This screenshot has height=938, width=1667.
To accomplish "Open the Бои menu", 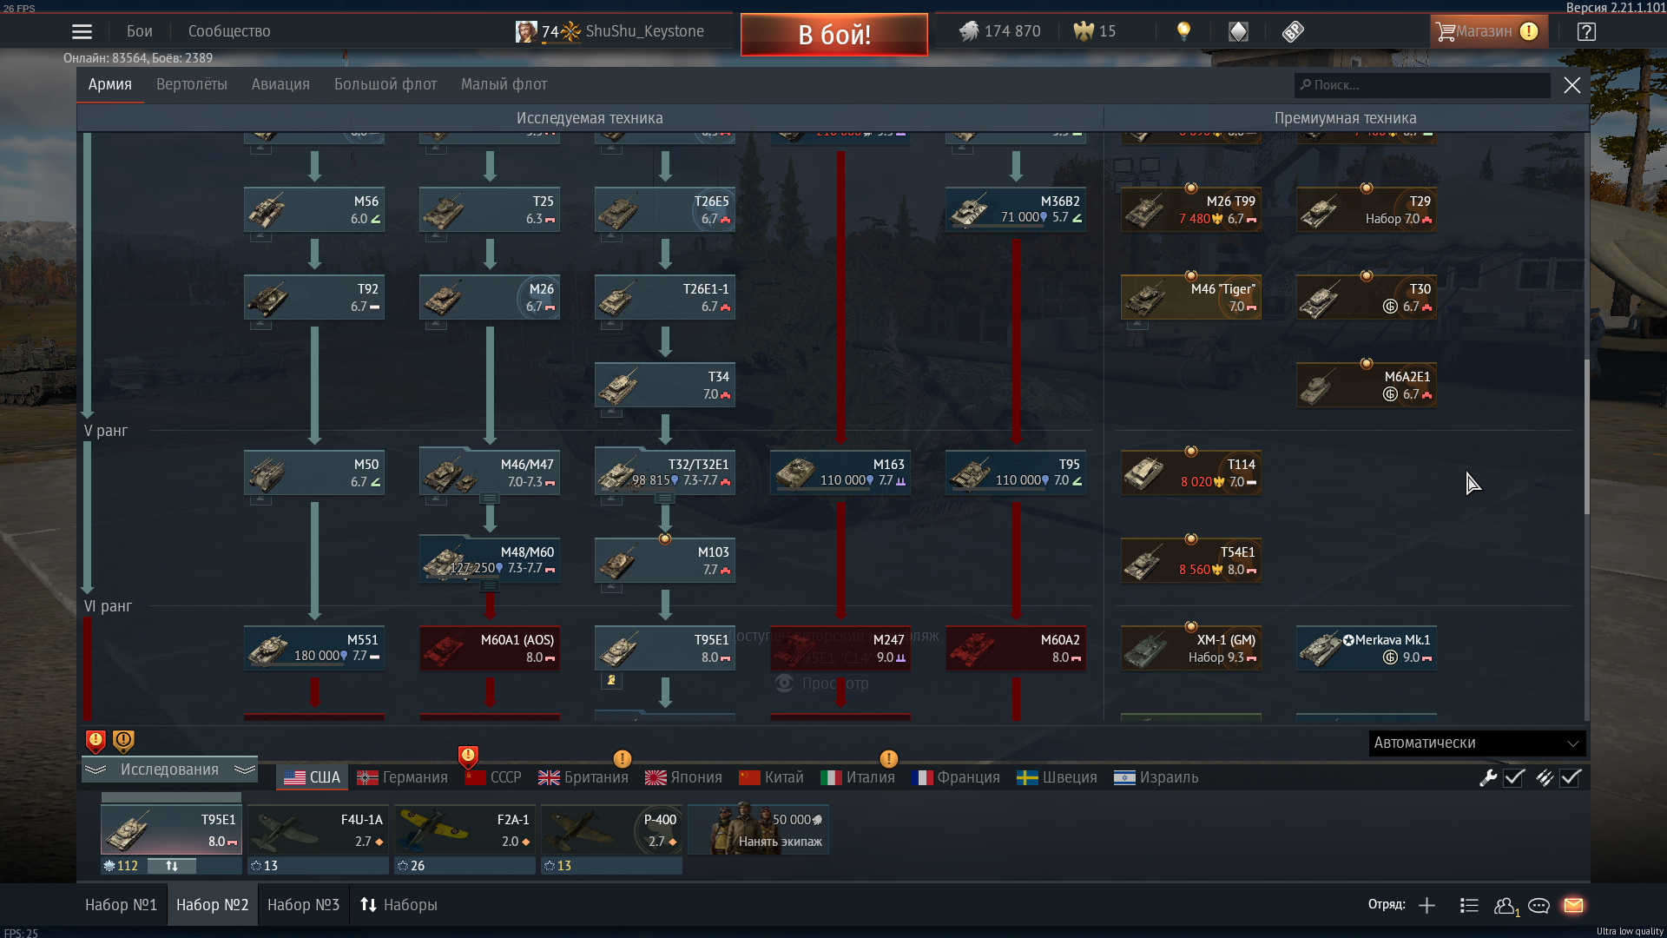I will (x=139, y=31).
